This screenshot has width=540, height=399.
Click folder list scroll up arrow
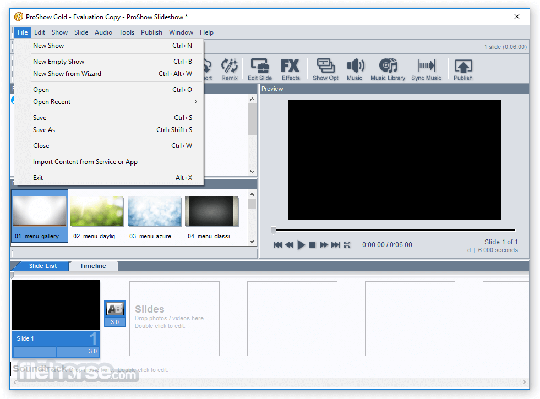tap(253, 100)
